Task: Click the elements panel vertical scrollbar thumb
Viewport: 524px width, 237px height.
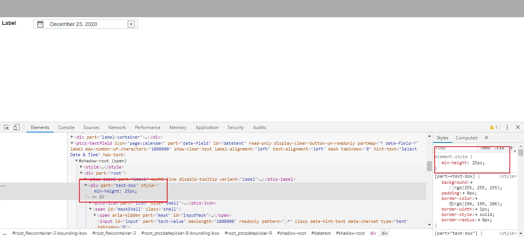Action: (x=429, y=166)
